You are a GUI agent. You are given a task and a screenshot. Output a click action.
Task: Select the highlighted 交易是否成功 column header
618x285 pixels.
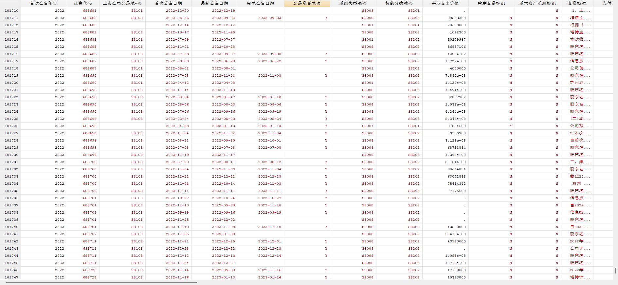click(307, 3)
